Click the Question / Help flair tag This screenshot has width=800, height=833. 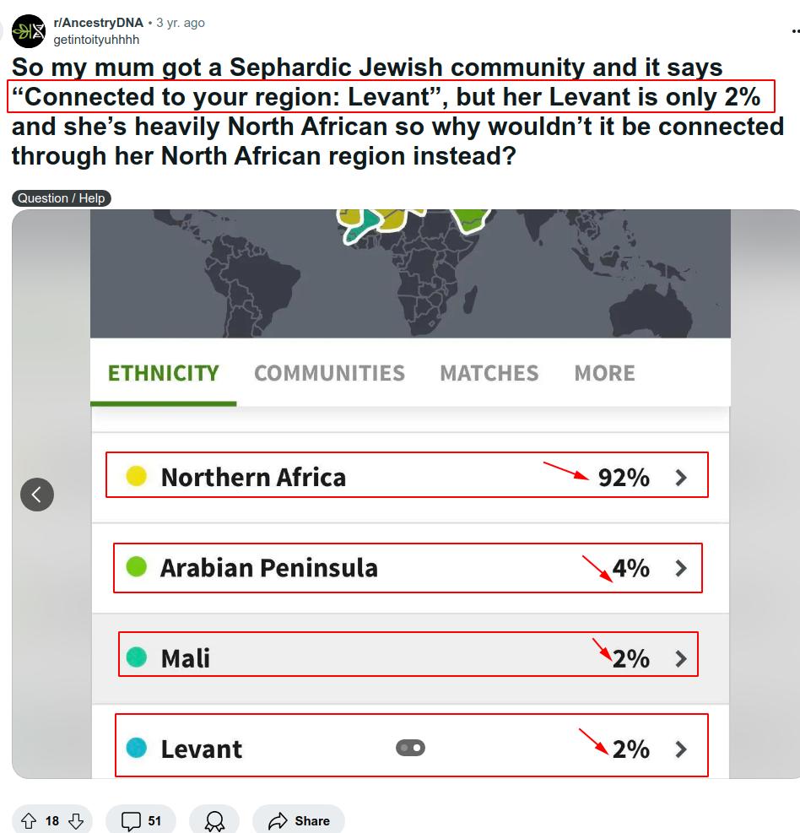pyautogui.click(x=62, y=198)
